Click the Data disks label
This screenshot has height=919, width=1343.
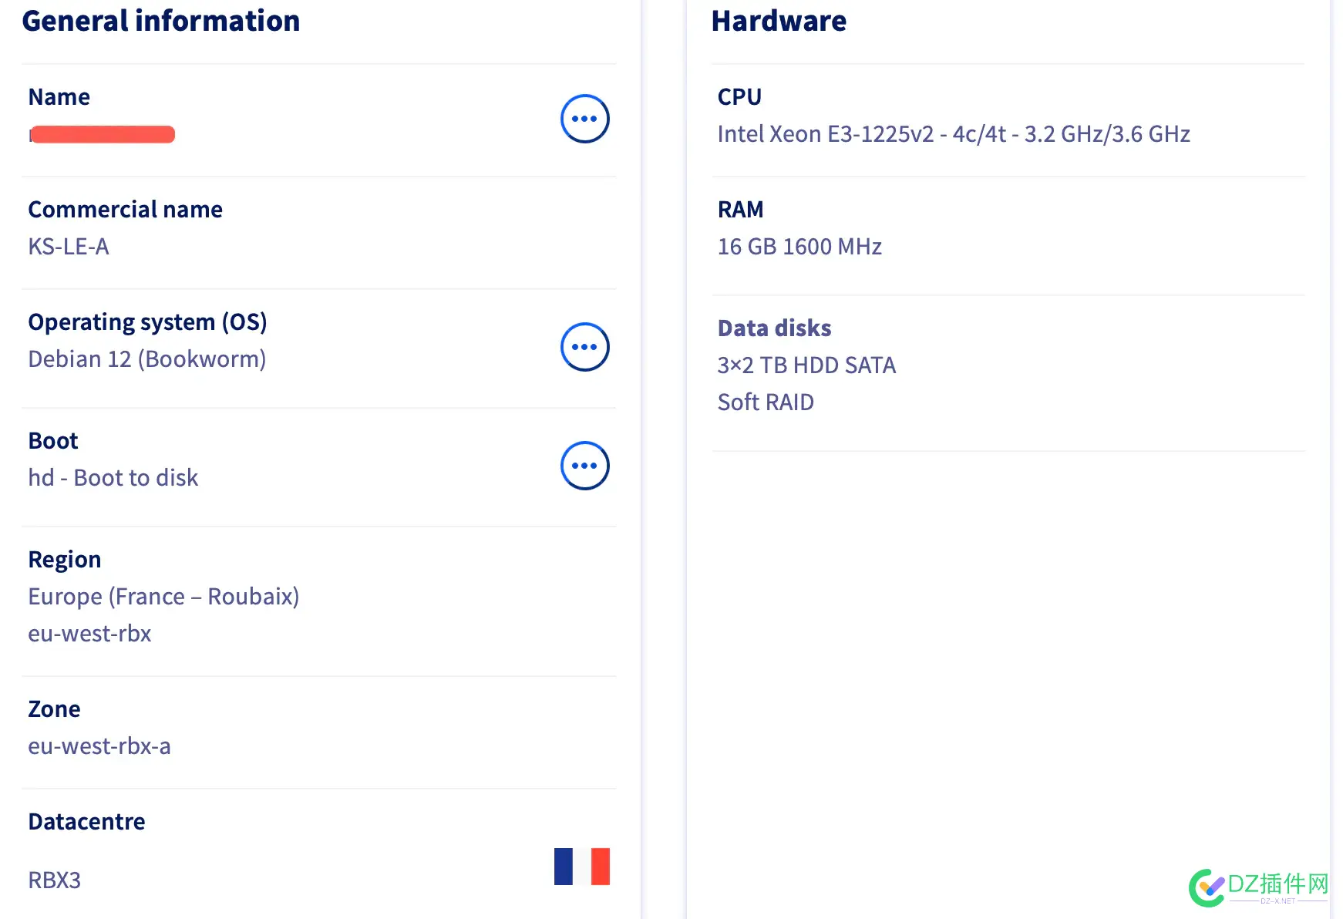[x=774, y=328]
